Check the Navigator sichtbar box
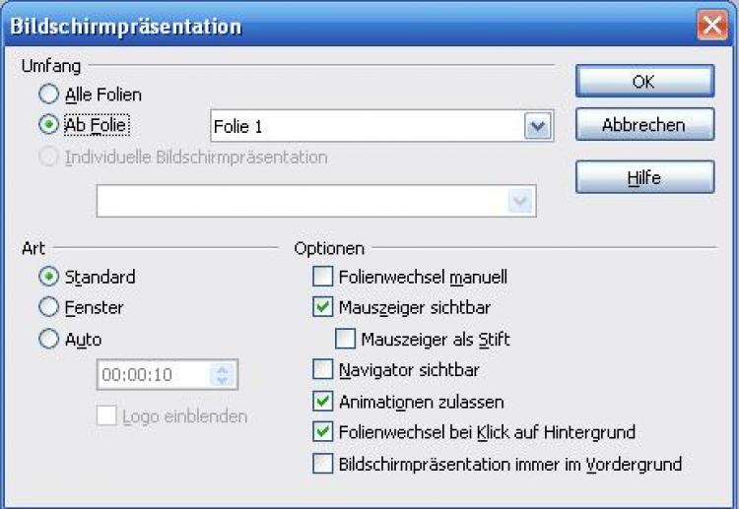 [323, 370]
